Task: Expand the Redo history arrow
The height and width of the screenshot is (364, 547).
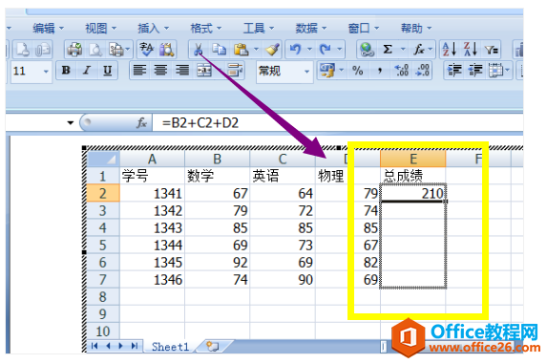Action: click(339, 50)
